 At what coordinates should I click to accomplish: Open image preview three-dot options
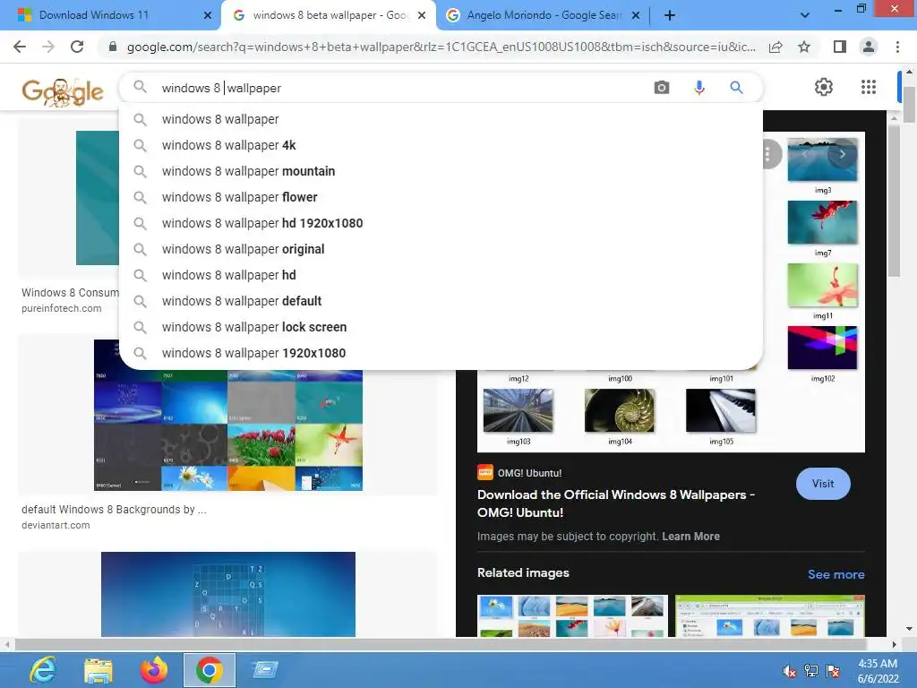[767, 154]
